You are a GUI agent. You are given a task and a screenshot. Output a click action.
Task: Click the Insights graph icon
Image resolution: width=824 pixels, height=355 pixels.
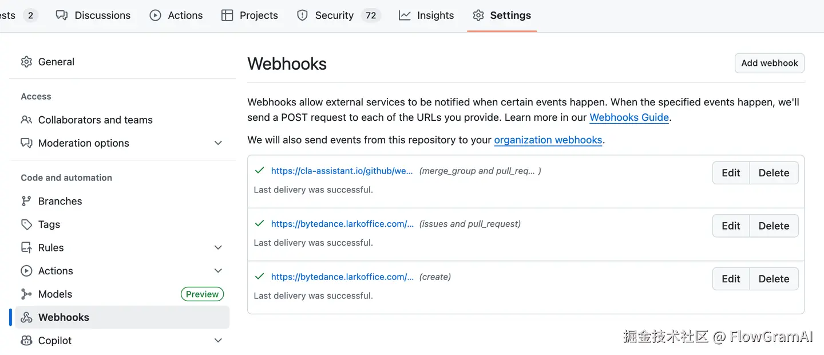tap(405, 15)
